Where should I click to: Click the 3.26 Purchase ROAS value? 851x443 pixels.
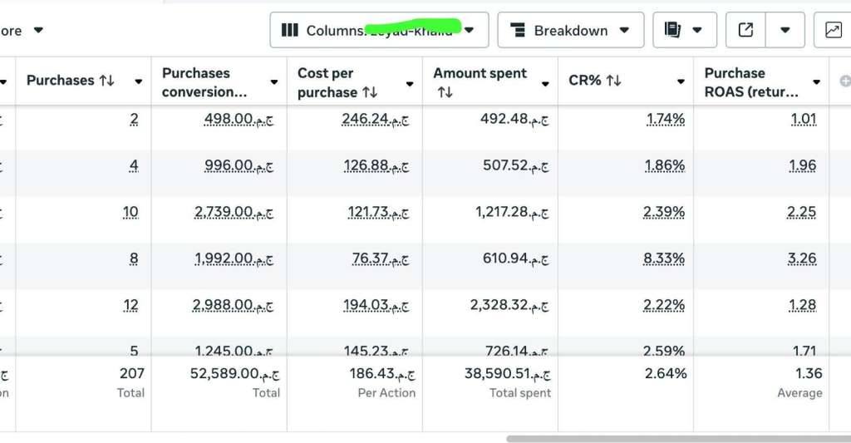[x=801, y=258]
